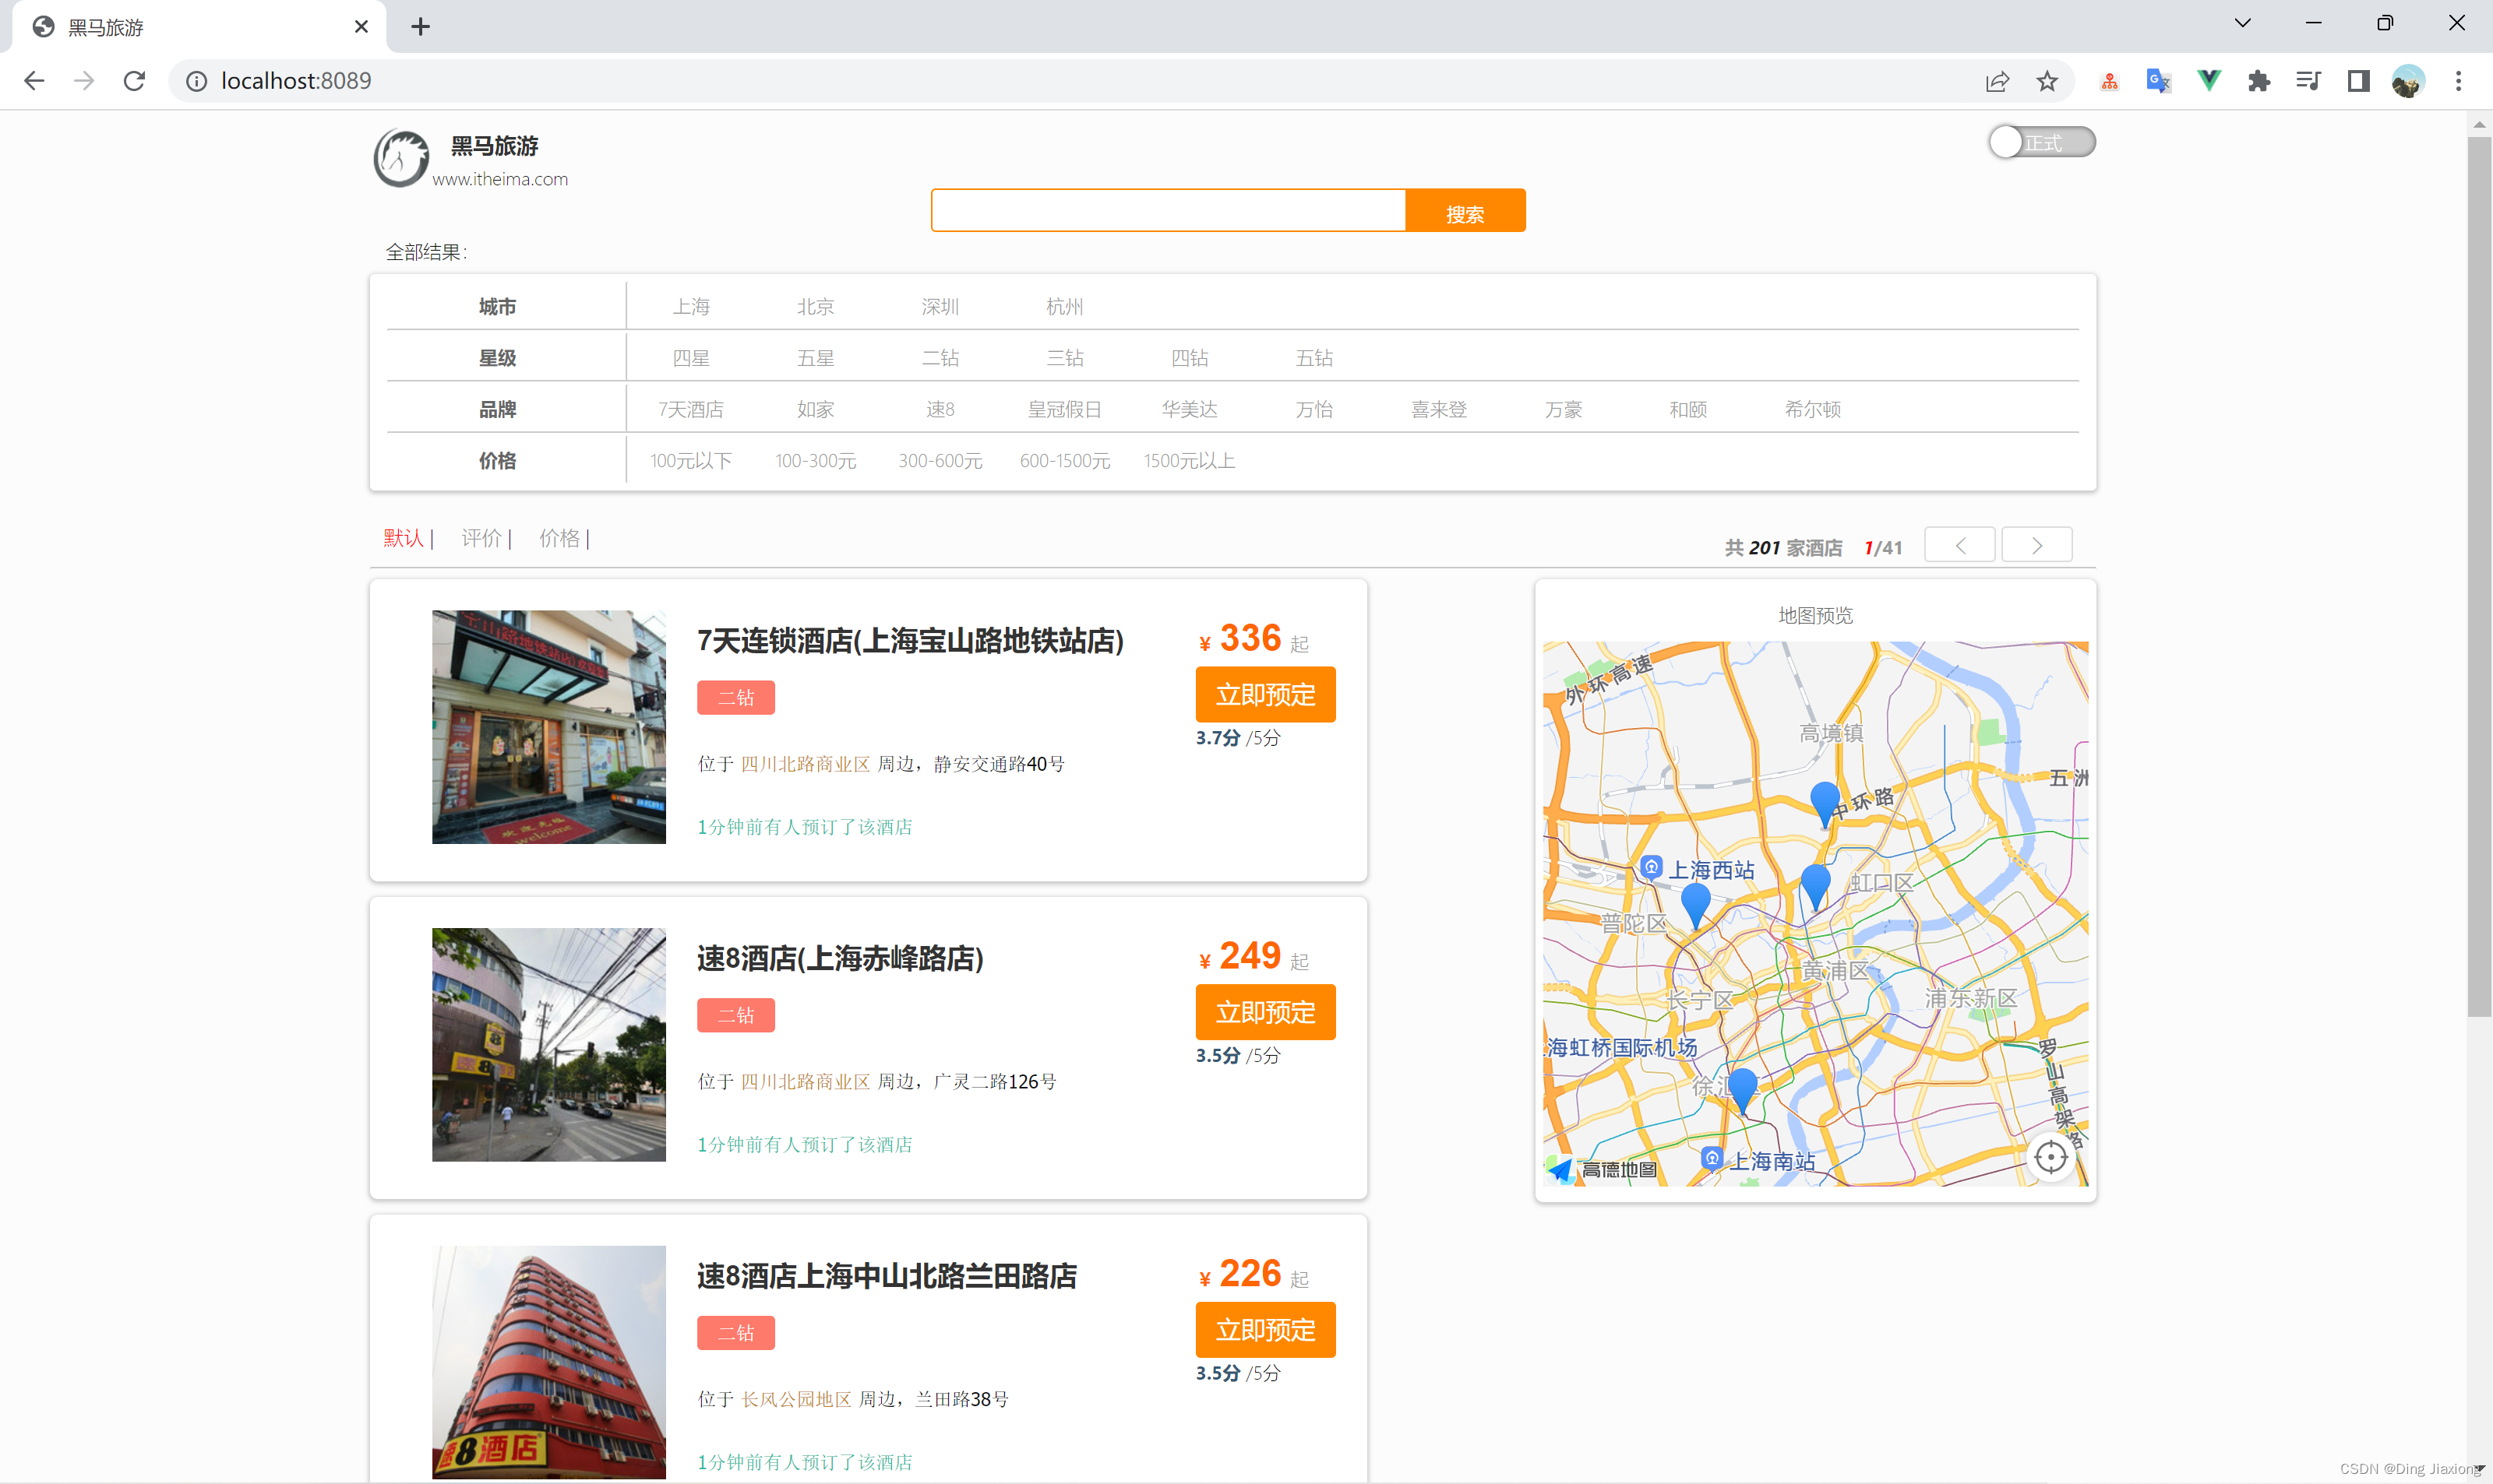Filter city by 杭州
Viewport: 2493px width, 1484px height.
pyautogui.click(x=1064, y=306)
